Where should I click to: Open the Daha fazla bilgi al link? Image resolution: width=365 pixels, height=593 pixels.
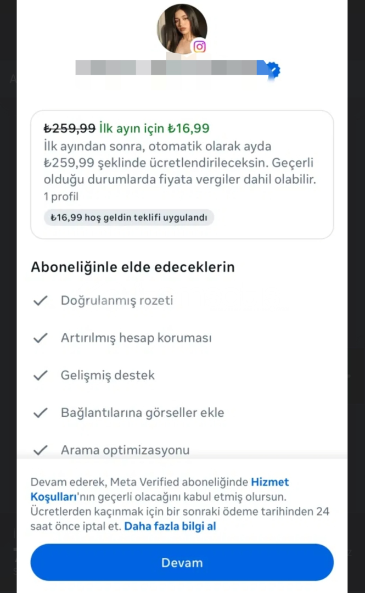pyautogui.click(x=170, y=527)
